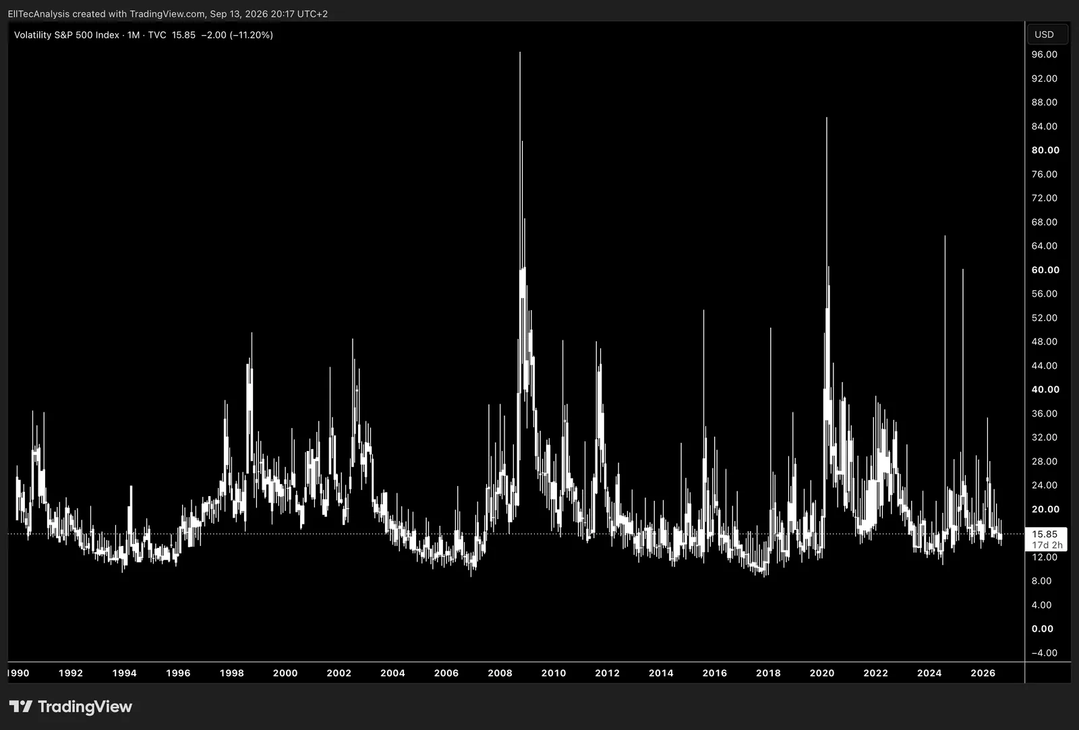Click the 72.00 price axis label
This screenshot has width=1079, height=730.
click(1044, 198)
